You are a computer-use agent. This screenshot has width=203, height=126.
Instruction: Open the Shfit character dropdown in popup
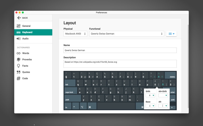[150, 96]
